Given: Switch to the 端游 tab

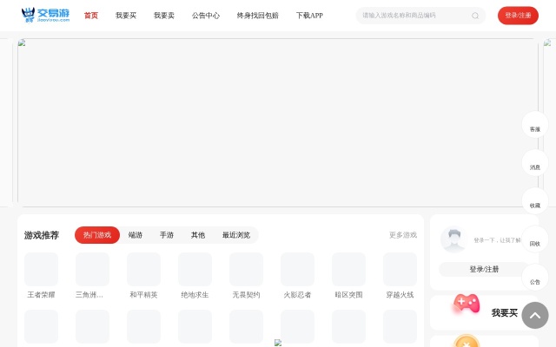Looking at the screenshot, I should click(x=136, y=235).
